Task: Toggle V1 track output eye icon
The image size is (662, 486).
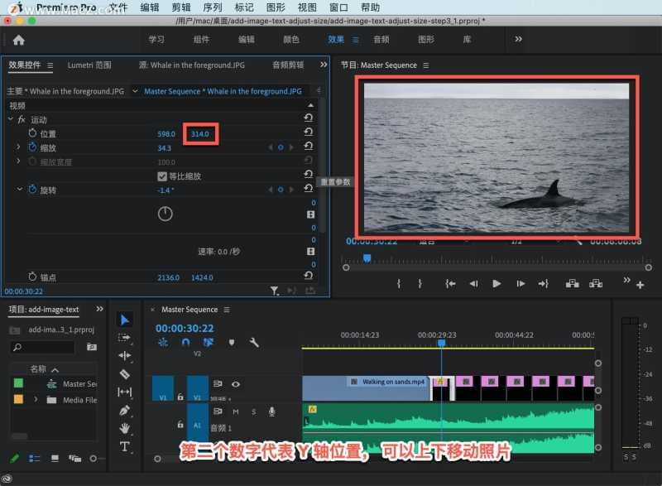Action: click(x=236, y=384)
